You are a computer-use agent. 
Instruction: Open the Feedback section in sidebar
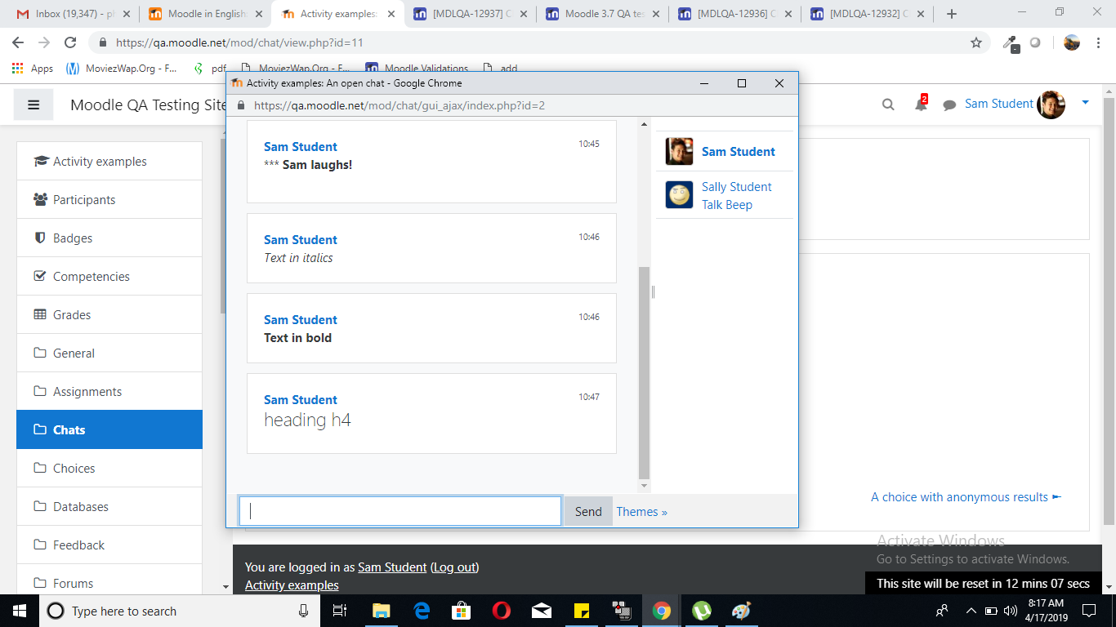tap(109, 545)
